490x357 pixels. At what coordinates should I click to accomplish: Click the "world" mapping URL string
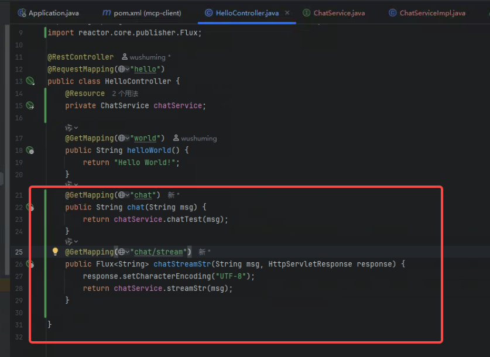[x=145, y=138]
